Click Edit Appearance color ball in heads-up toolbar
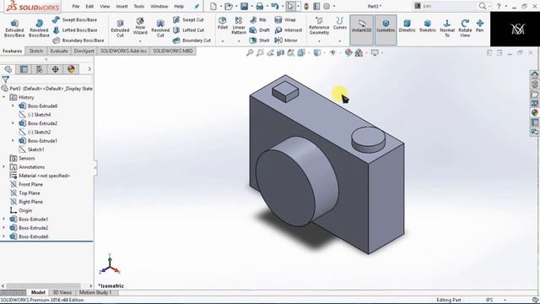This screenshot has height=304, width=540. 348,52
